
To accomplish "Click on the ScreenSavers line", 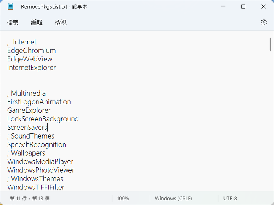I will click(27, 128).
